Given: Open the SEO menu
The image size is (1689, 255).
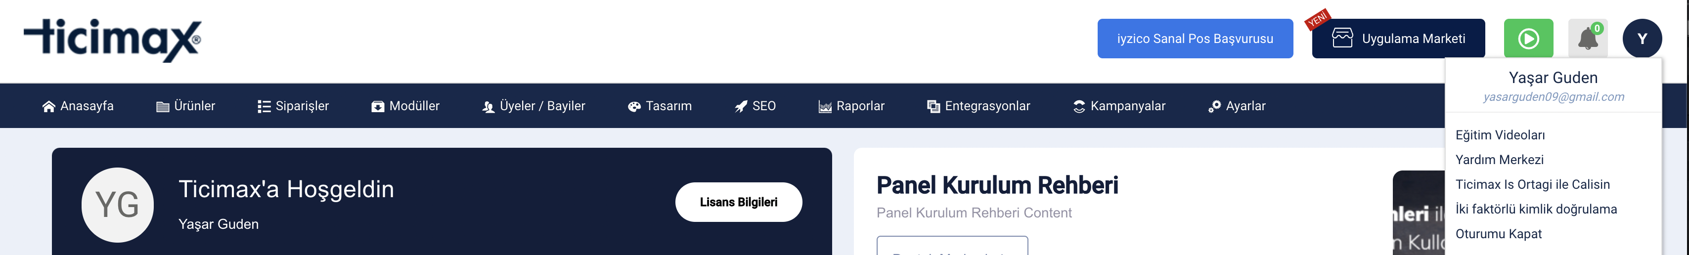Looking at the screenshot, I should (x=756, y=106).
